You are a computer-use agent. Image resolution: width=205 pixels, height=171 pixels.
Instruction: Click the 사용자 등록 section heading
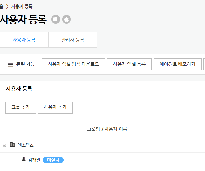click(19, 89)
